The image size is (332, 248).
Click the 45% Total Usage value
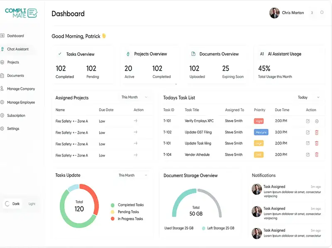(264, 69)
